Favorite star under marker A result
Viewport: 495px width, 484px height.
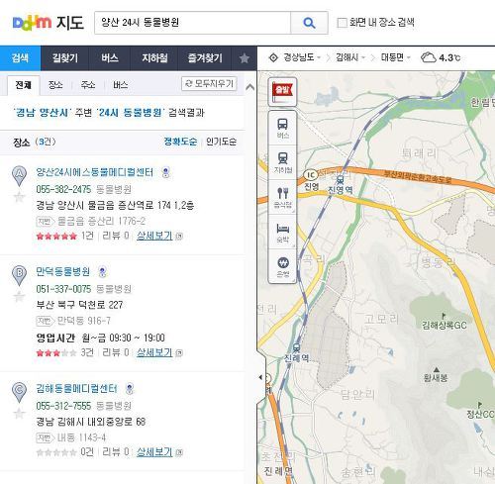click(19, 197)
